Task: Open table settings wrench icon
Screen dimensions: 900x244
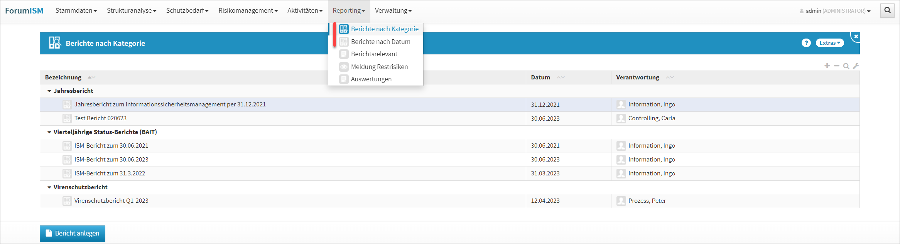Action: (x=856, y=66)
